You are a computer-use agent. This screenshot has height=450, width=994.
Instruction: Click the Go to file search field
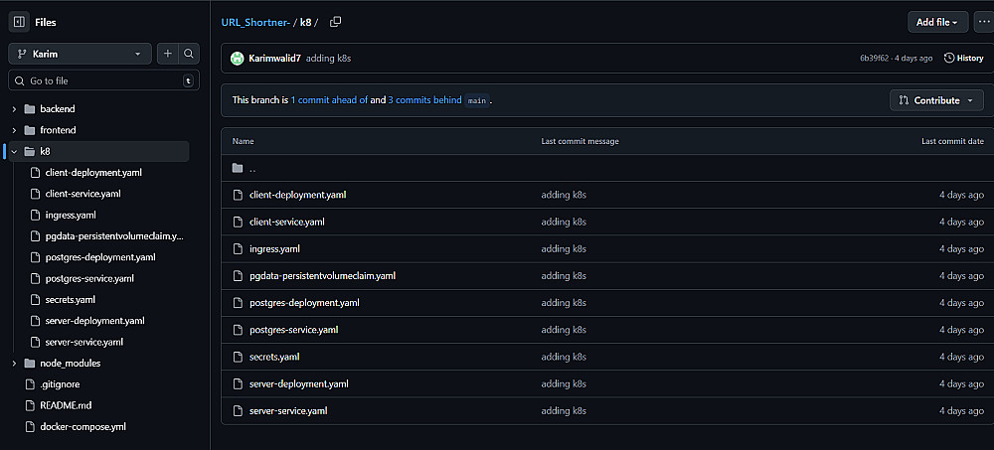point(99,80)
